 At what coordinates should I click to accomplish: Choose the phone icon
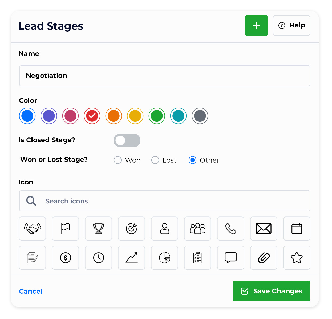click(x=231, y=229)
